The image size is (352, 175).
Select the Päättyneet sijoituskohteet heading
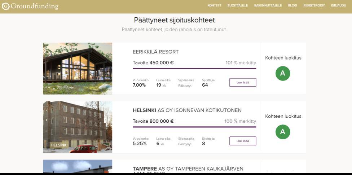[x=175, y=20]
